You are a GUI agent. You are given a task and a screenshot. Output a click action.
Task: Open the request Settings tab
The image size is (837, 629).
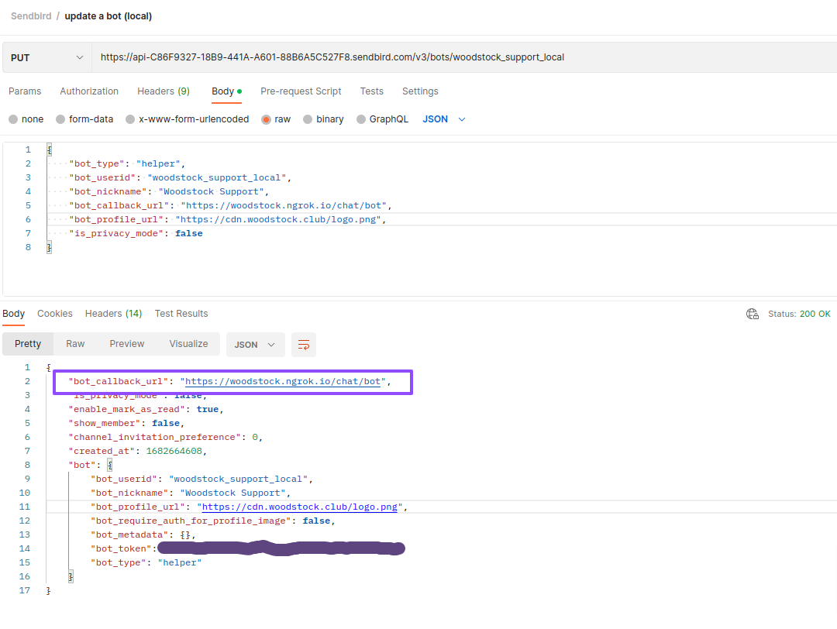420,91
